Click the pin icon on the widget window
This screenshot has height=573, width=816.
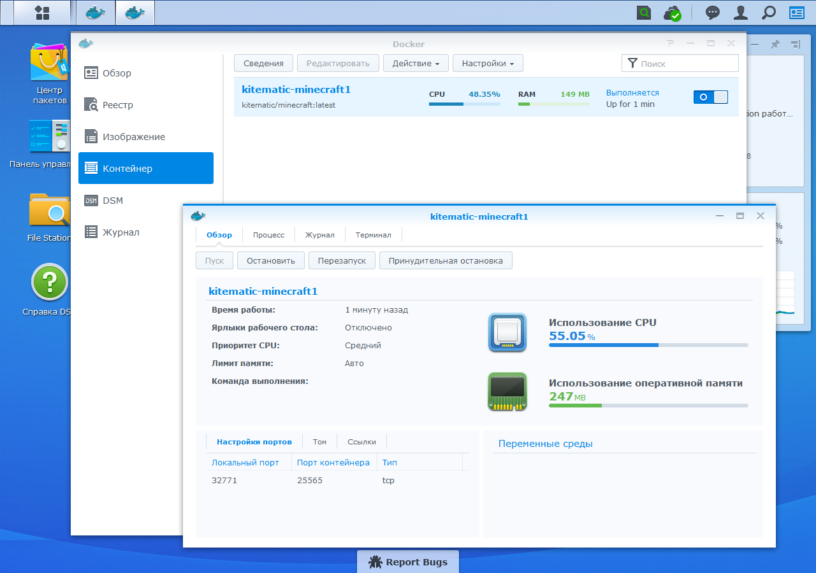775,45
